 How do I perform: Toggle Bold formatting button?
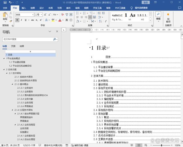click(17, 20)
